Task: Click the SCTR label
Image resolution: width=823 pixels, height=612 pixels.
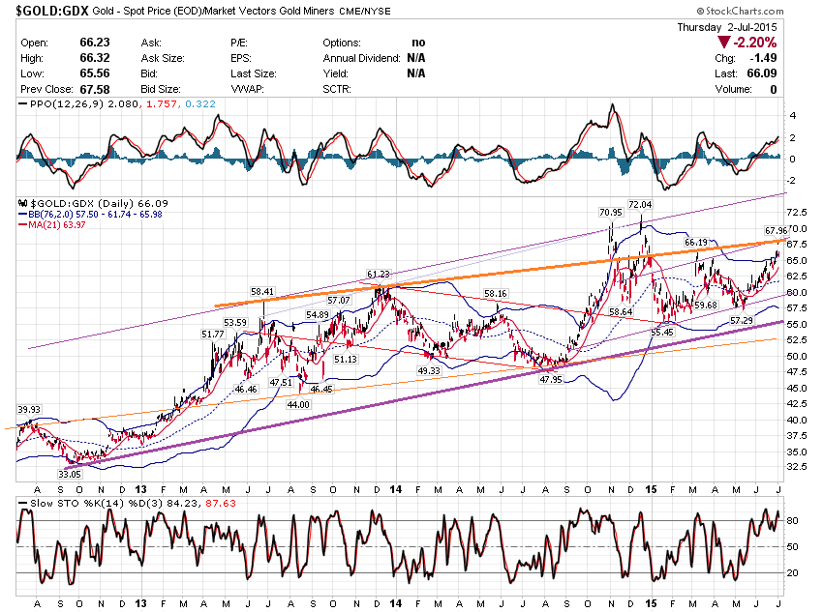Action: click(x=337, y=89)
